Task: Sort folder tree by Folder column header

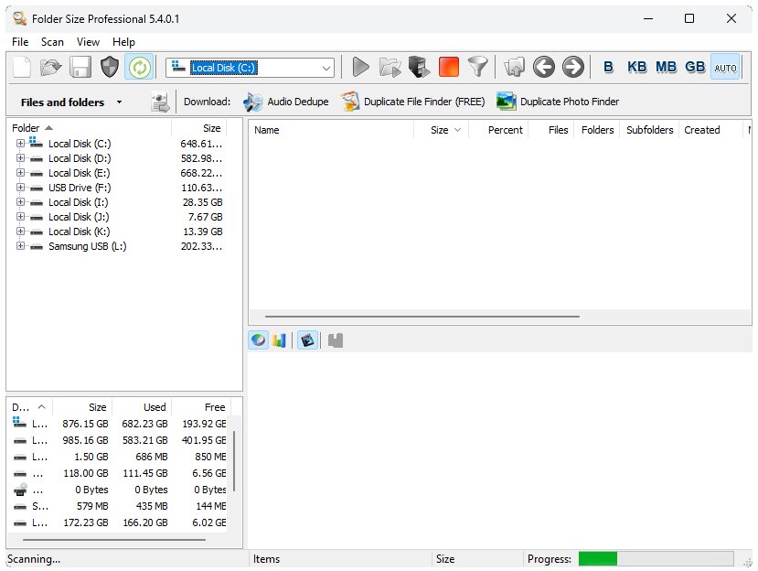Action: click(x=90, y=128)
